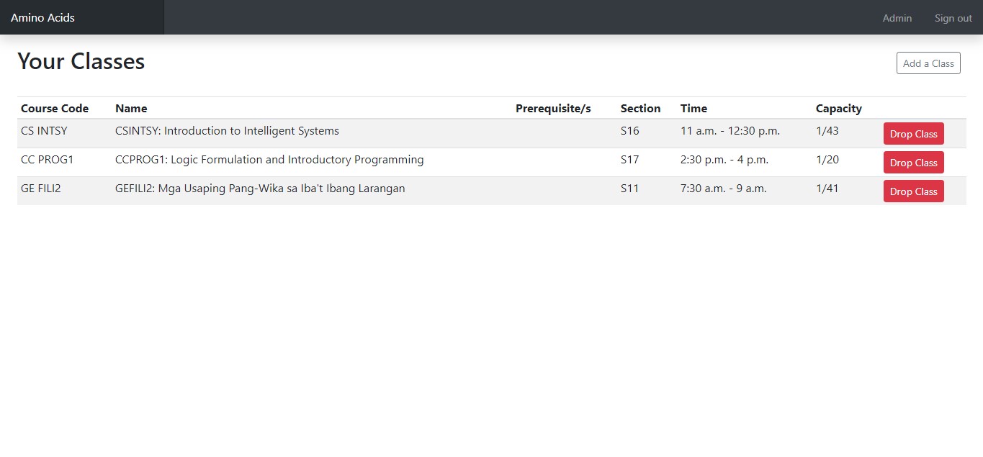Screen dimensions: 983x457
Task: Click the Course Code column header
Action: point(54,108)
